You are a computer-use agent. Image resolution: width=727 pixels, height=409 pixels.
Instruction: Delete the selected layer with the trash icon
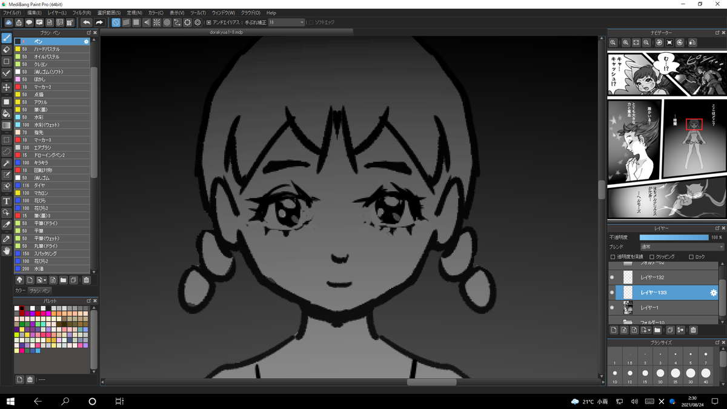[693, 330]
